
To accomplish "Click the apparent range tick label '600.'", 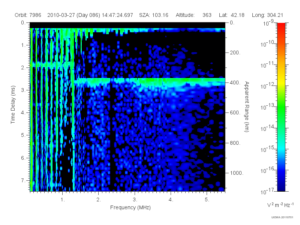I will click(x=235, y=113).
